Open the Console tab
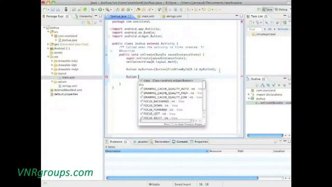The height and width of the screenshot is (187, 332). coord(180,142)
